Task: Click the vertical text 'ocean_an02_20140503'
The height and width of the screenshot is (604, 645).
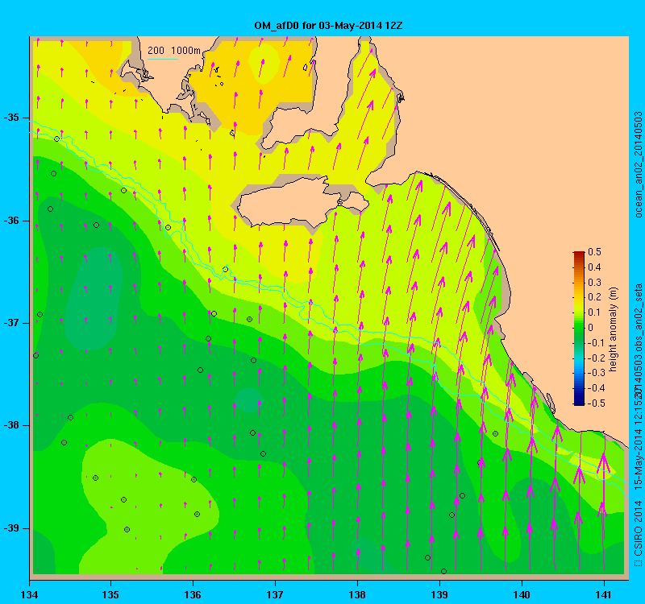Action: click(638, 164)
